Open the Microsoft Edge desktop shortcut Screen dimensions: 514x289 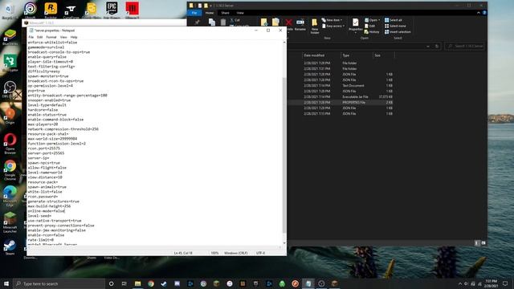coord(10,196)
